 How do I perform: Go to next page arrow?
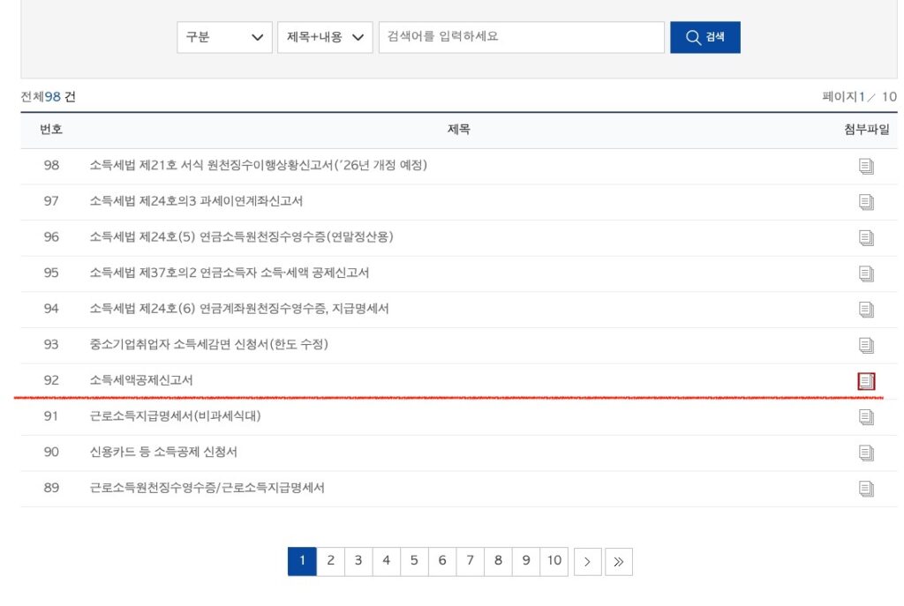point(587,562)
